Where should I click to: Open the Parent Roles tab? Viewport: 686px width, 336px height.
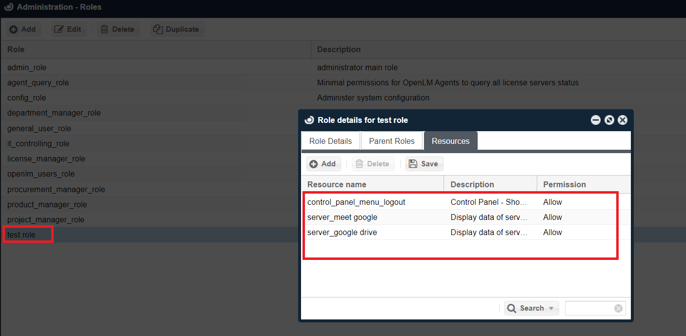pyautogui.click(x=391, y=141)
